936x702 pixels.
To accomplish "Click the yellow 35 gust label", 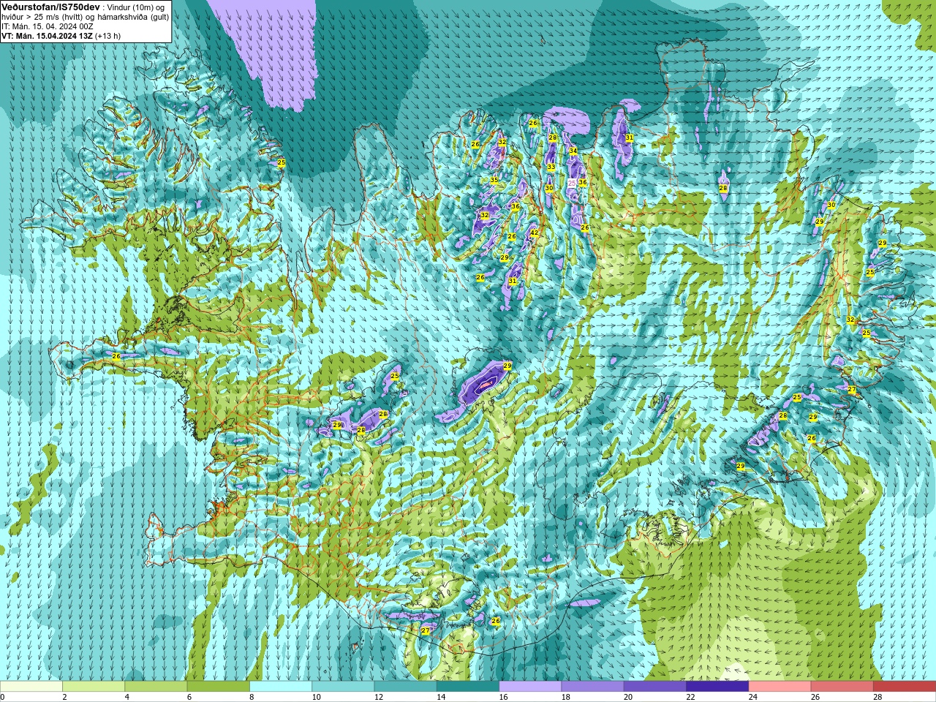I will click(x=494, y=180).
